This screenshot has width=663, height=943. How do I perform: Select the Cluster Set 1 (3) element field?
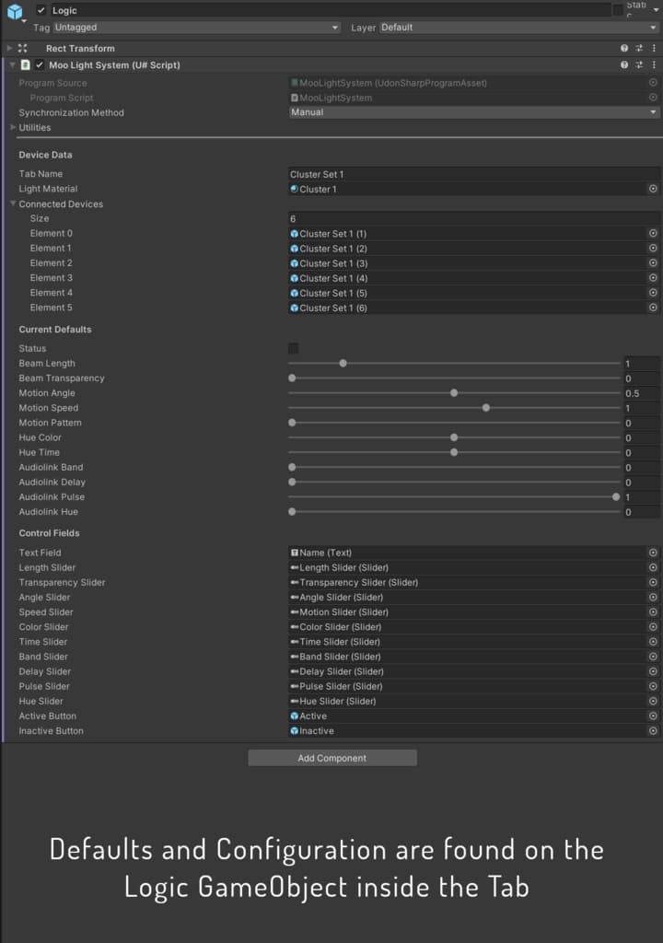466,263
